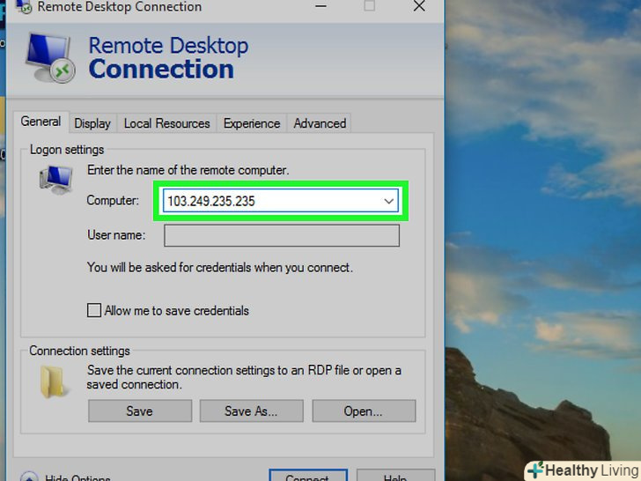The image size is (641, 481).
Task: Click the 'Enter the name of the remote computer.' text
Action: [188, 170]
